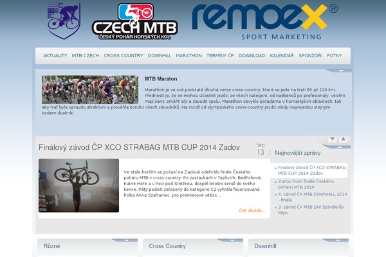
Task: Toggle the Downhill box collapse arrow
Action: (x=338, y=240)
